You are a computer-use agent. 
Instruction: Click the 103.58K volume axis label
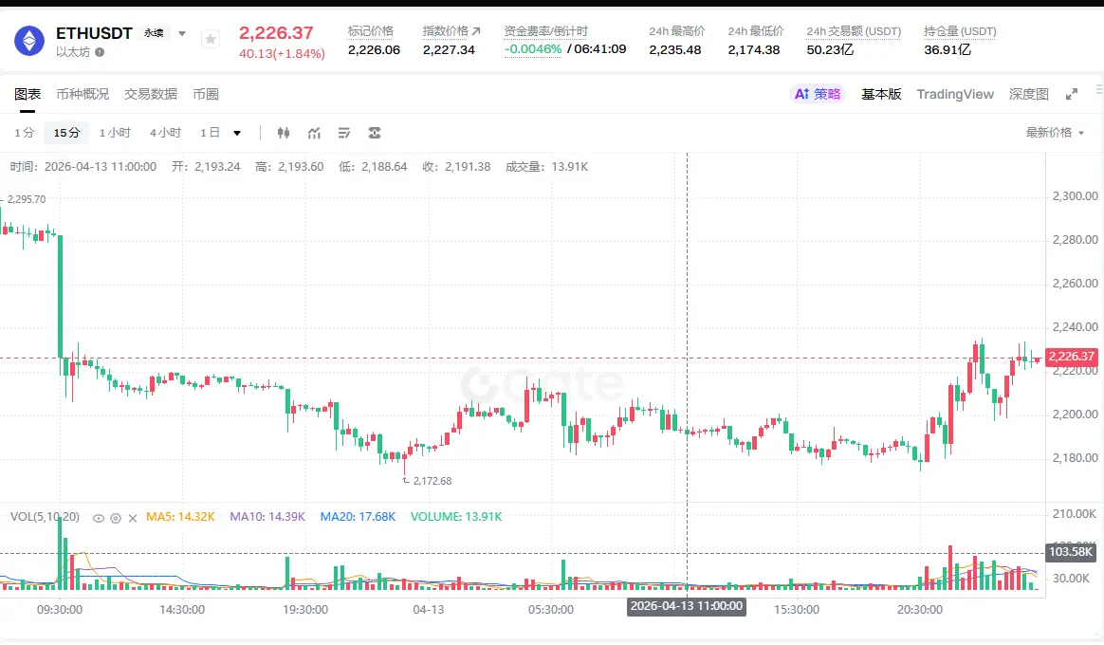1071,552
